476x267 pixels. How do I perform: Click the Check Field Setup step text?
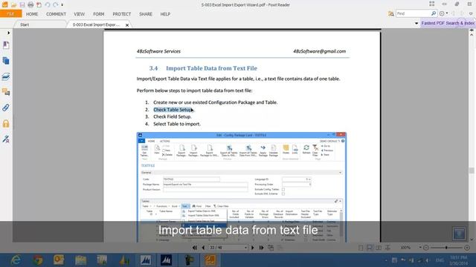pos(173,116)
